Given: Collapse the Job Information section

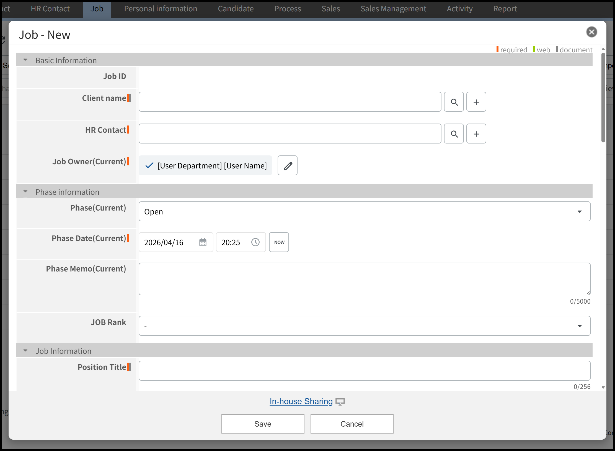Looking at the screenshot, I should [x=25, y=351].
